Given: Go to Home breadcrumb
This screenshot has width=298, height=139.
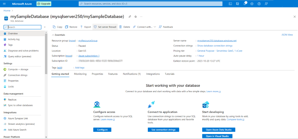Looking at the screenshot, I should 7,11.
